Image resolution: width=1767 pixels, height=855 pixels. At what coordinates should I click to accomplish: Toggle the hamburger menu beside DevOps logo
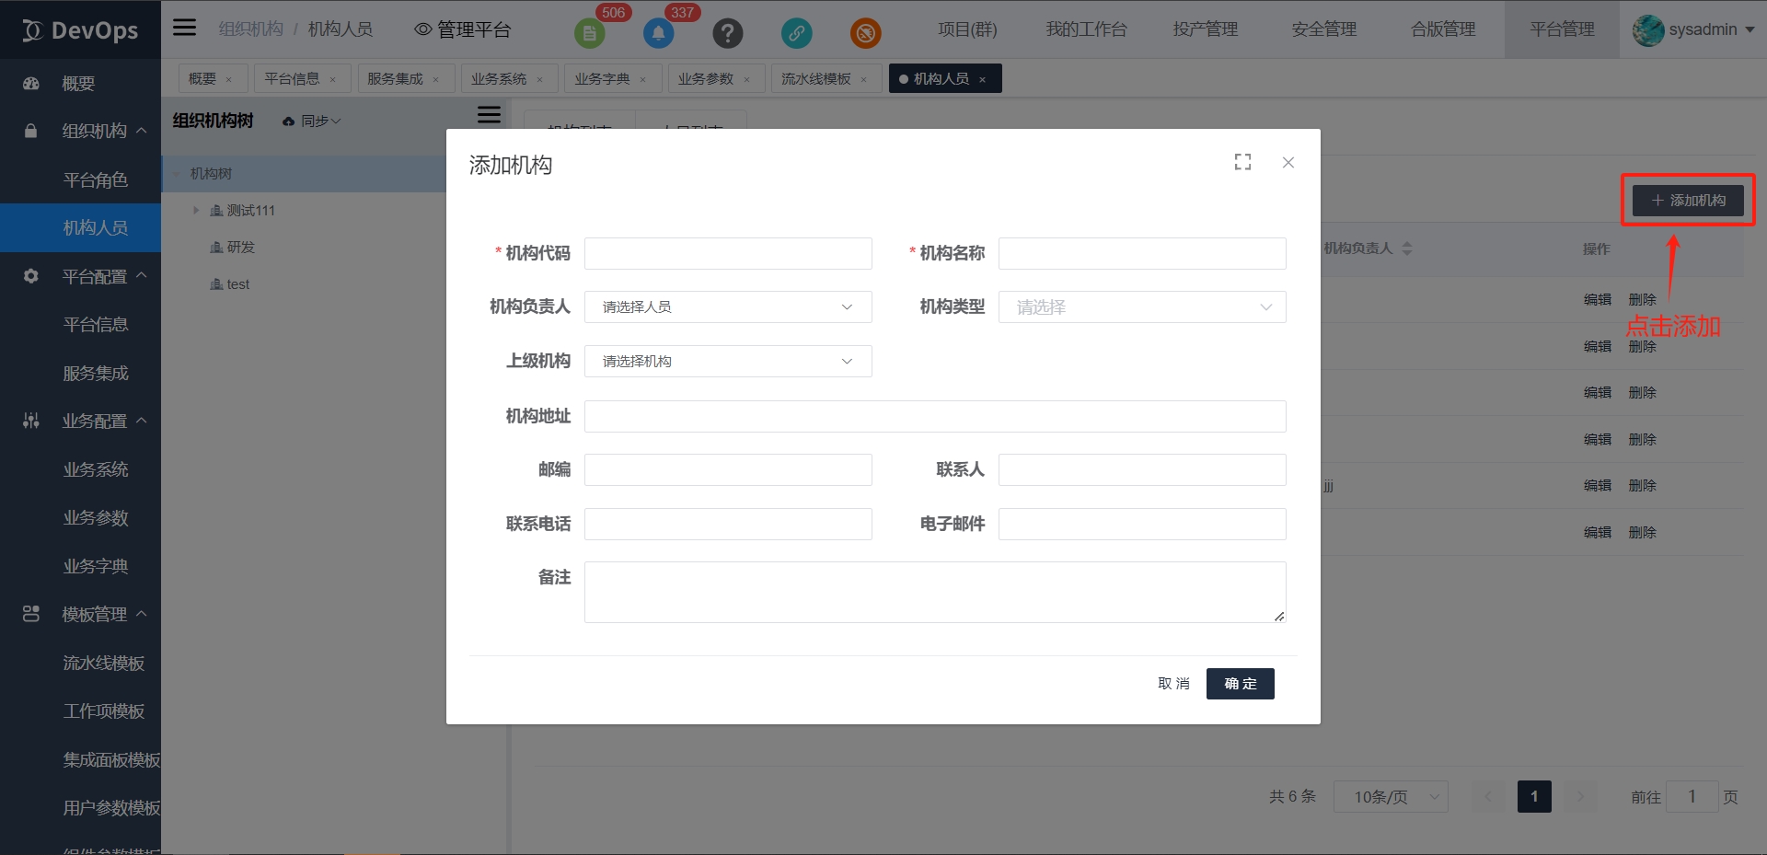[x=185, y=28]
